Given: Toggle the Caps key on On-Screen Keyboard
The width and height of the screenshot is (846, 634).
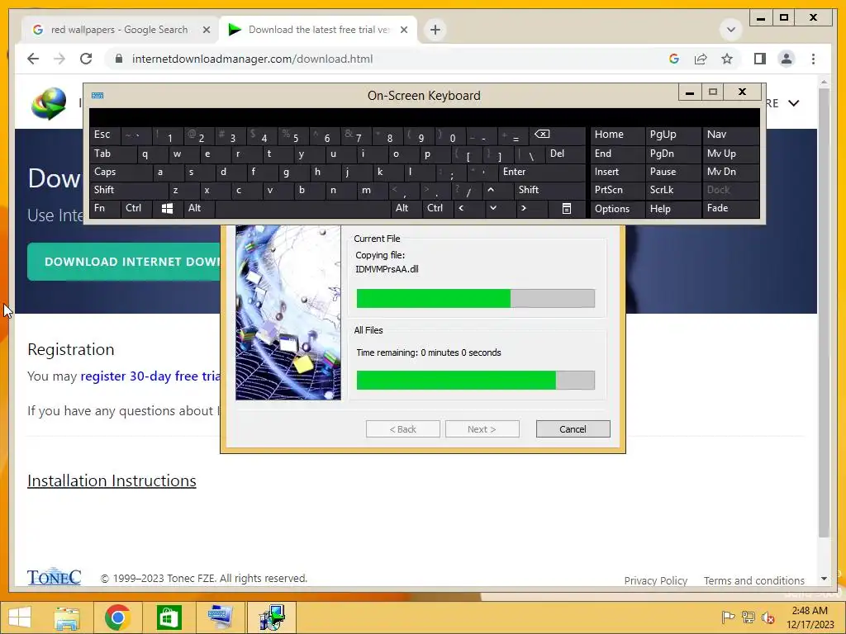Looking at the screenshot, I should pyautogui.click(x=121, y=172).
